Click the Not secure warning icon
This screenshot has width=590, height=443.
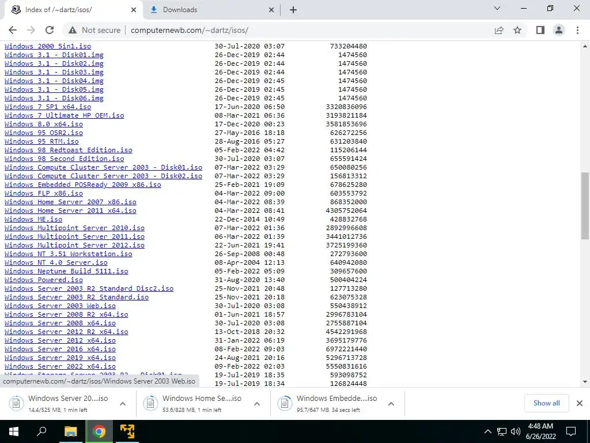(x=73, y=30)
